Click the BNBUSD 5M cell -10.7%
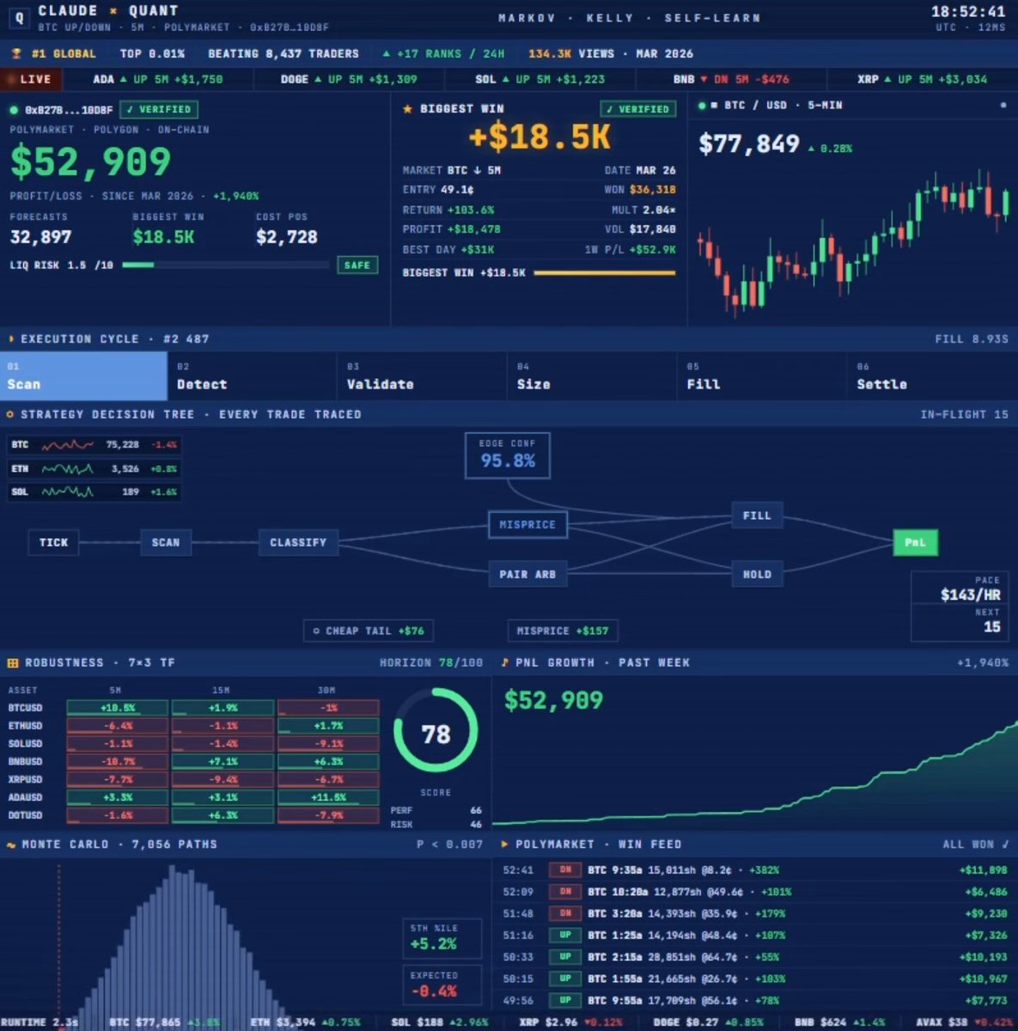Viewport: 1018px width, 1031px height. (x=118, y=761)
